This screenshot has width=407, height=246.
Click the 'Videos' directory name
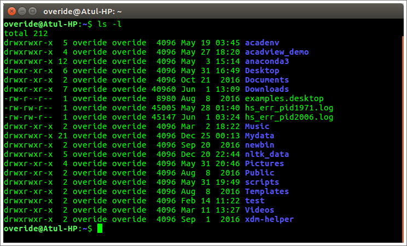point(259,210)
